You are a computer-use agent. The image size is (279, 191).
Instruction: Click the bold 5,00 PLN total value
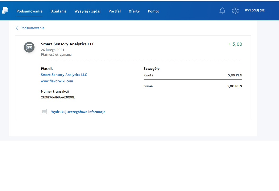(x=234, y=86)
